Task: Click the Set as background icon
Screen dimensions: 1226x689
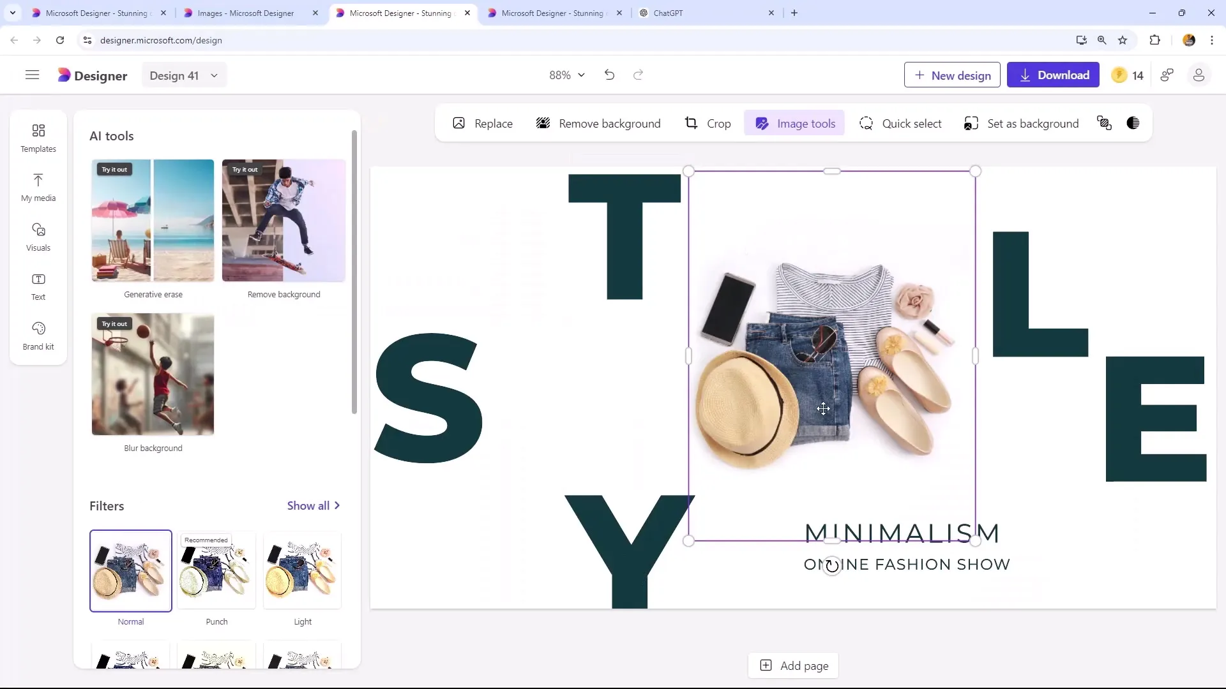Action: (x=971, y=124)
